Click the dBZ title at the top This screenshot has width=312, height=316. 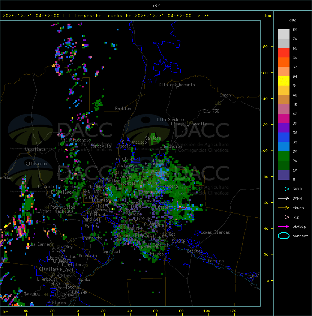156,6
